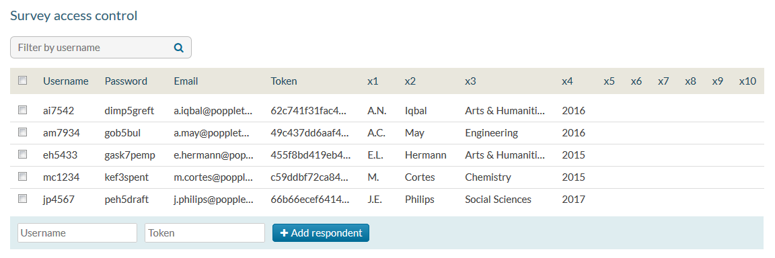This screenshot has width=775, height=258.
Task: Click the new Username input field
Action: click(x=77, y=233)
